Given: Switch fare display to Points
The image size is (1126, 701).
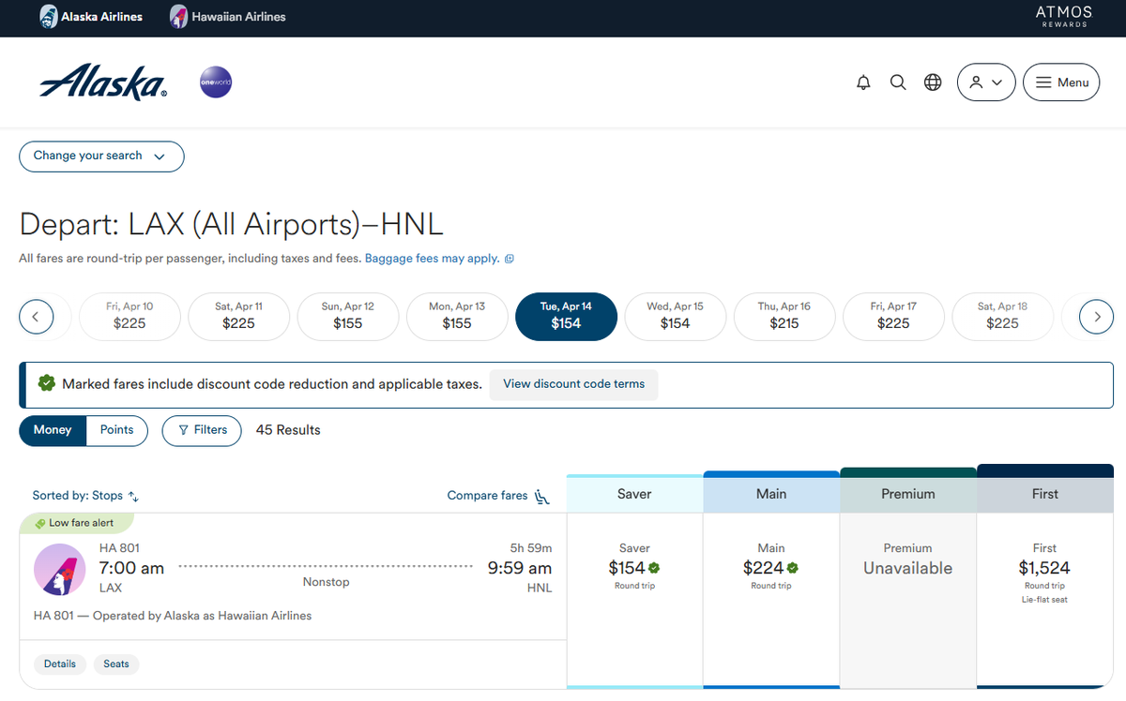Looking at the screenshot, I should pos(117,430).
